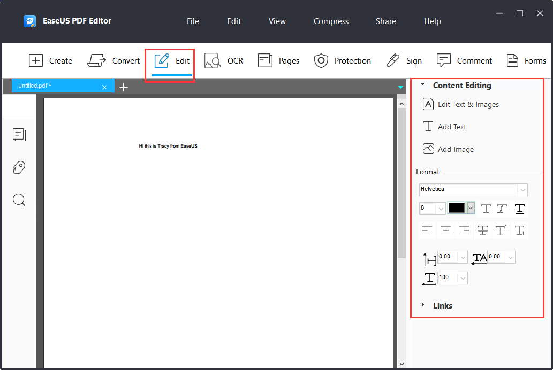The image size is (553, 370).
Task: Add a new document tab with plus
Action: [124, 87]
